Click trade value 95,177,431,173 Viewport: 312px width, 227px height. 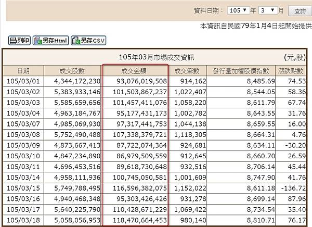tap(141, 114)
